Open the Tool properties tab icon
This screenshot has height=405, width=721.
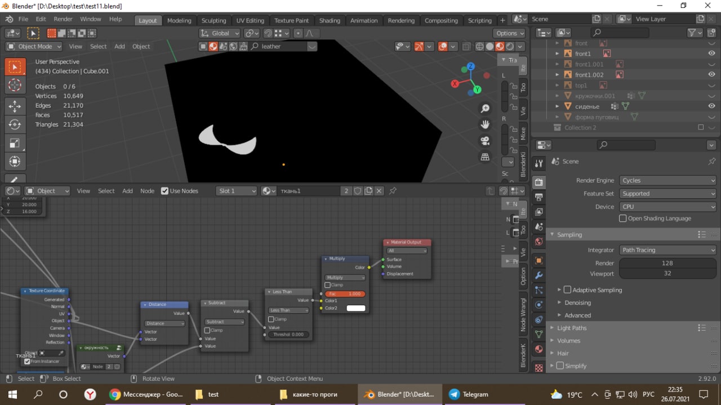538,163
